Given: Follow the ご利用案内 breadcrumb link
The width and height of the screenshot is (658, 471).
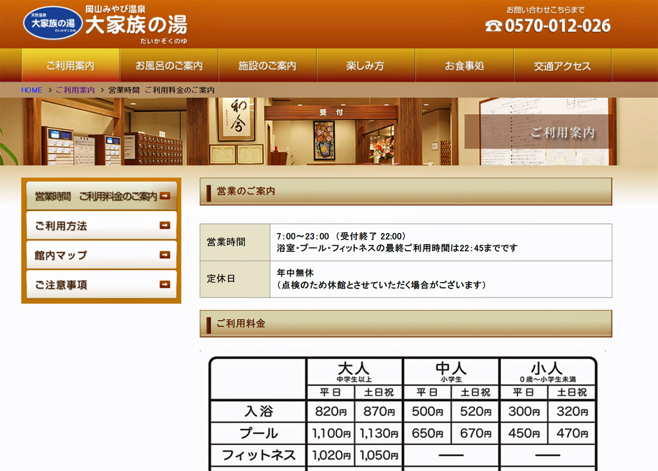Looking at the screenshot, I should pos(75,90).
